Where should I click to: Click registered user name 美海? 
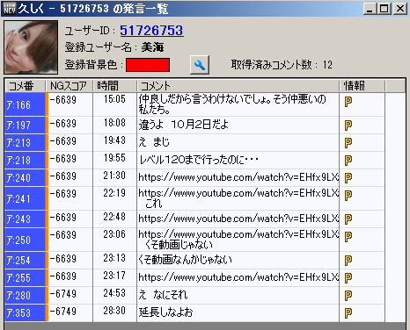[152, 47]
